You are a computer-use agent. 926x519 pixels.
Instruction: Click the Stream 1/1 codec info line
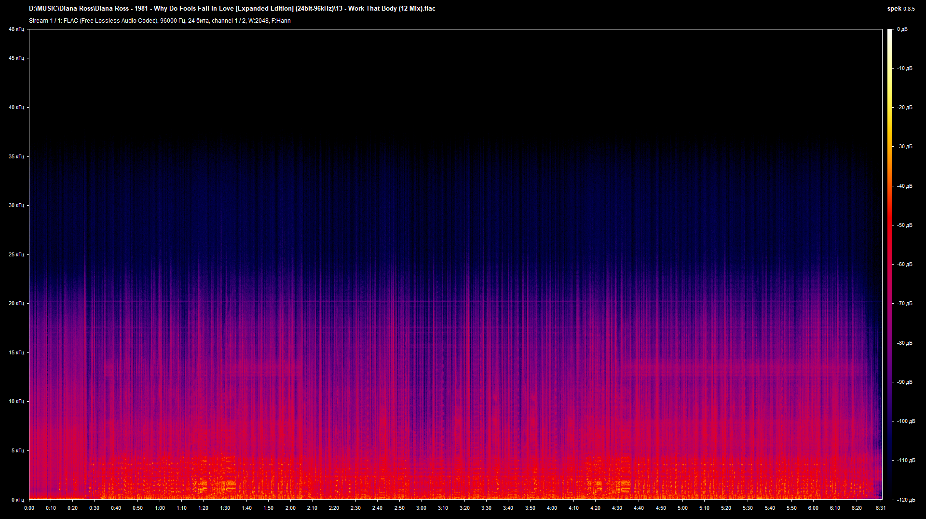[x=159, y=21]
